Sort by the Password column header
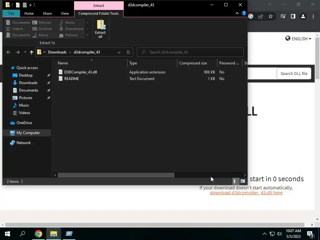The height and width of the screenshot is (240, 320). point(229,63)
